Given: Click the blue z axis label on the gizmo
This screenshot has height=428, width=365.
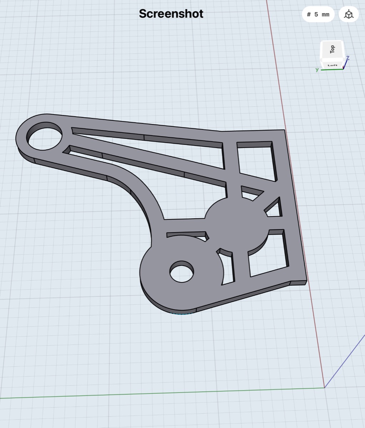Looking at the screenshot, I should pyautogui.click(x=348, y=58).
